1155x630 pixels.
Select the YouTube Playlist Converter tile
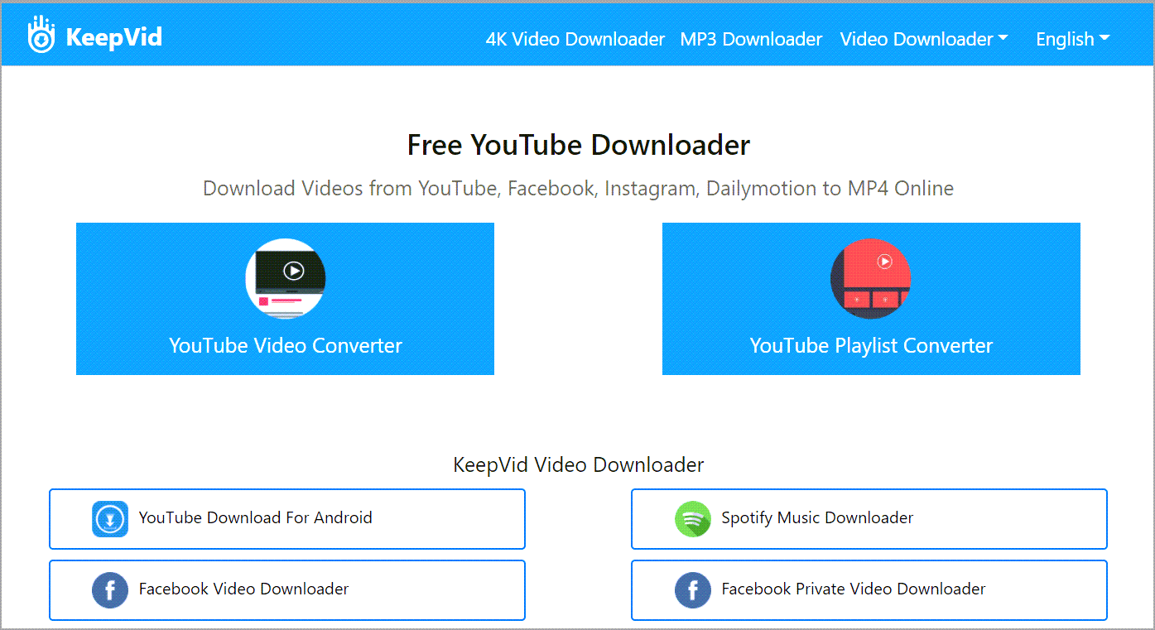coord(871,298)
